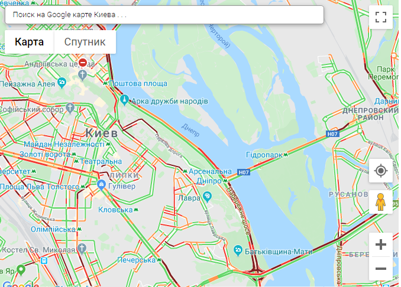Click the Лавра museum marker

point(207,197)
